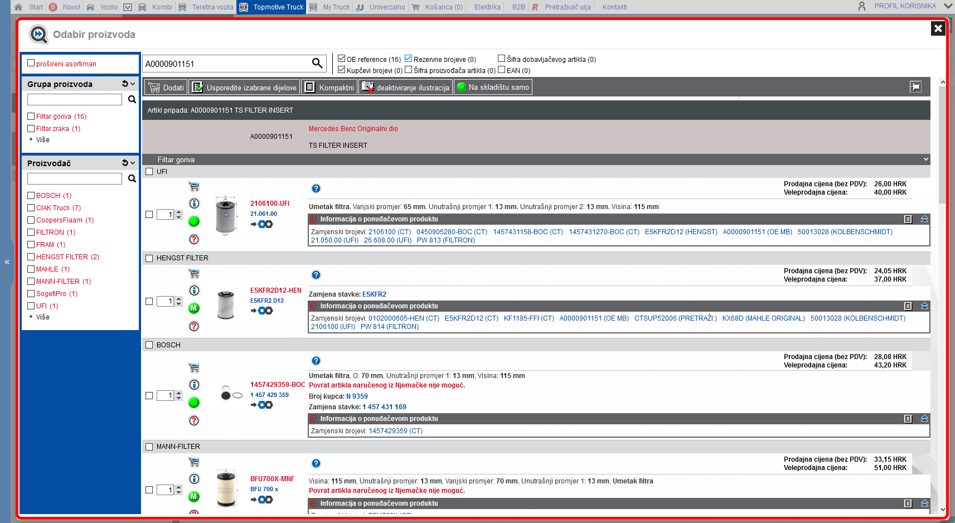The width and height of the screenshot is (955, 523).
Task: Check MANN-FILTER (1) manufacturer filter
Action: coord(31,282)
